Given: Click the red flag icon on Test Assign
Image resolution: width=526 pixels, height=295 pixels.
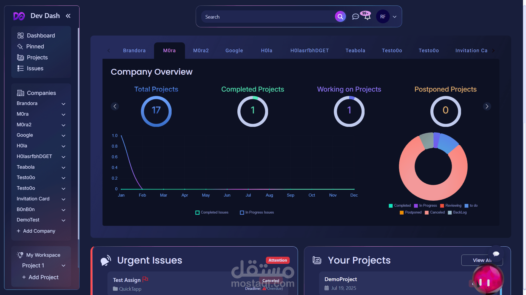Looking at the screenshot, I should [146, 279].
